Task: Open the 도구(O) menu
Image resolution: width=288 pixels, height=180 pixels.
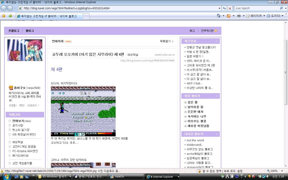Action: 275,16
